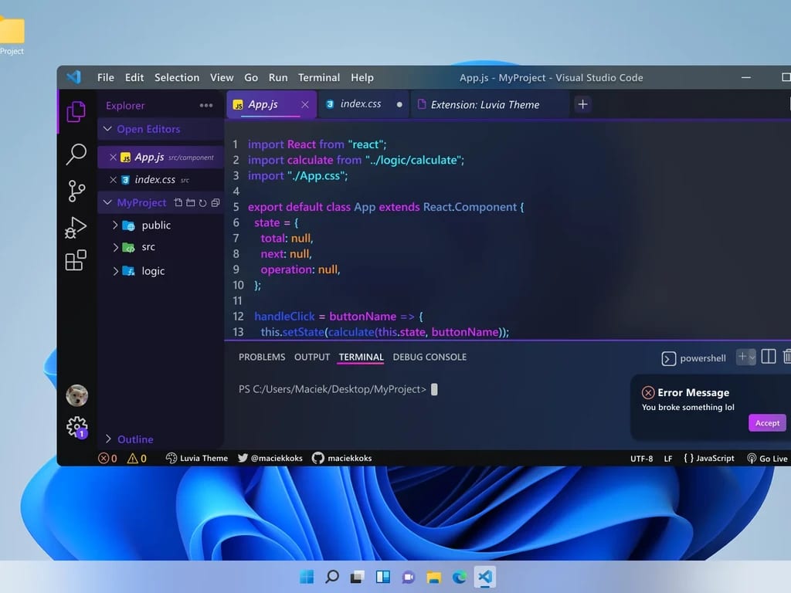This screenshot has height=593, width=791.
Task: Expand the public folder
Action: [x=115, y=225]
